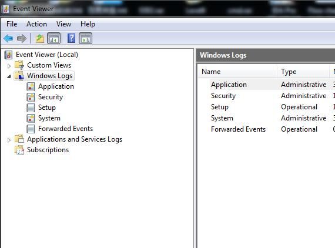Select Forwarded Events in the tree
This screenshot has height=248, width=335.
point(65,129)
